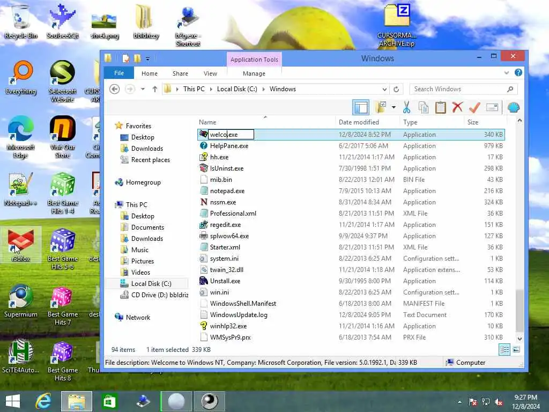The width and height of the screenshot is (549, 412).
Task: Open Customize Quick Access Toolbar dropdown
Action: pyautogui.click(x=148, y=58)
